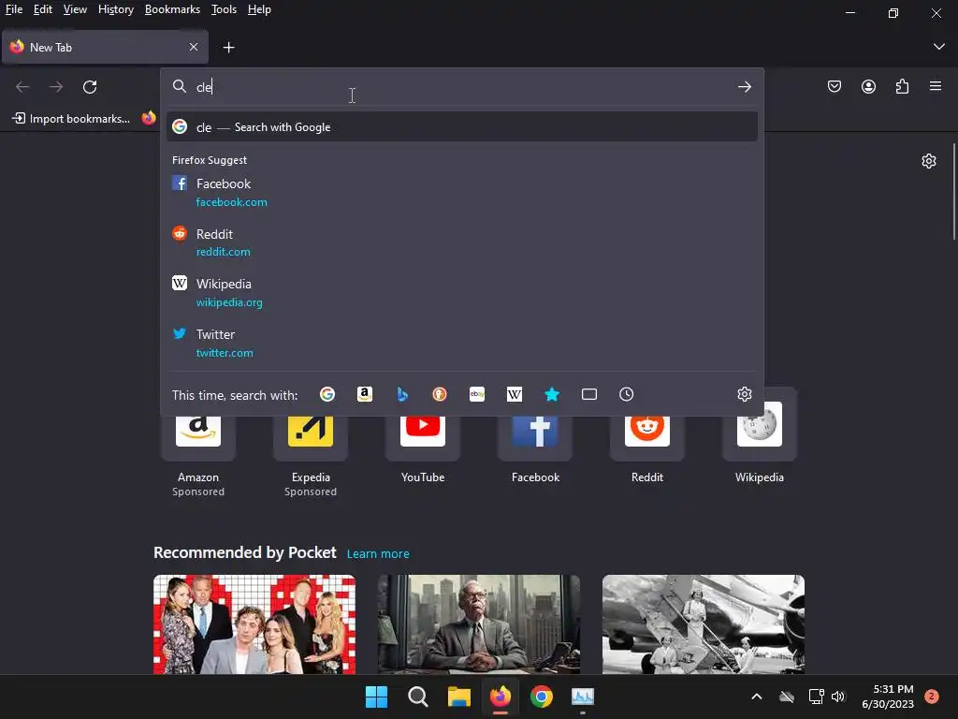Click the page vertical scrollbar

pos(953,192)
